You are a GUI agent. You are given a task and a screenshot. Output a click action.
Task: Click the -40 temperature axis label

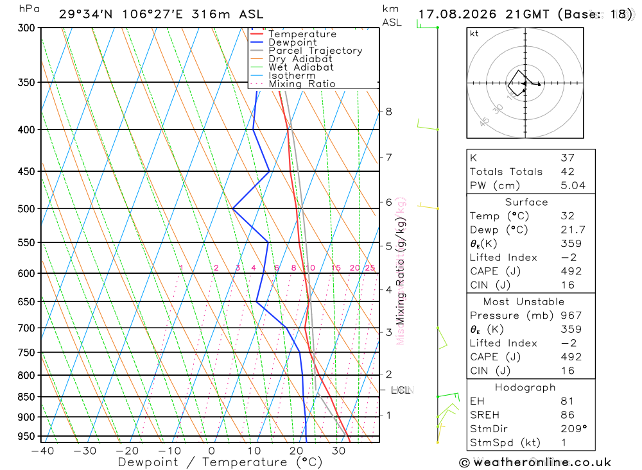[42, 451]
